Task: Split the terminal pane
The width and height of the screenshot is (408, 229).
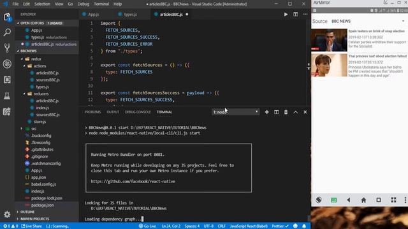Action: [276, 112]
